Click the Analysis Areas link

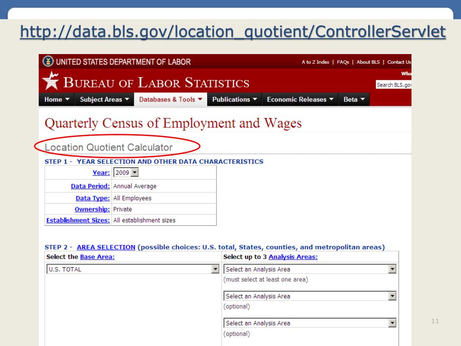pyautogui.click(x=293, y=257)
